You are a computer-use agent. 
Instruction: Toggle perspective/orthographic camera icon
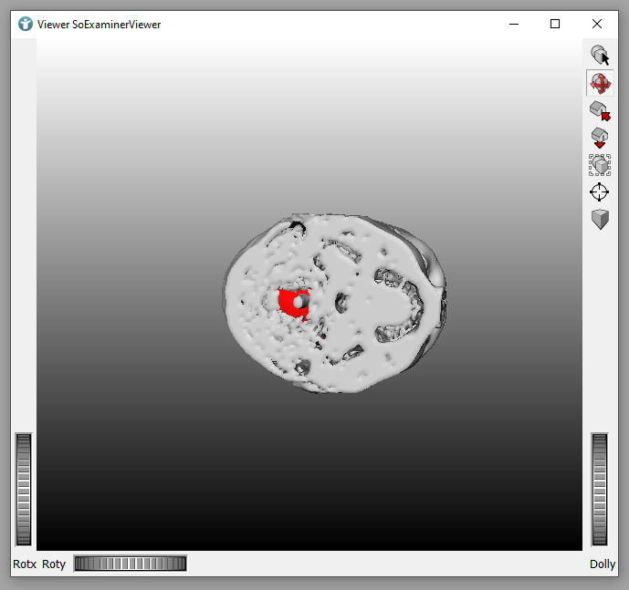point(600,220)
